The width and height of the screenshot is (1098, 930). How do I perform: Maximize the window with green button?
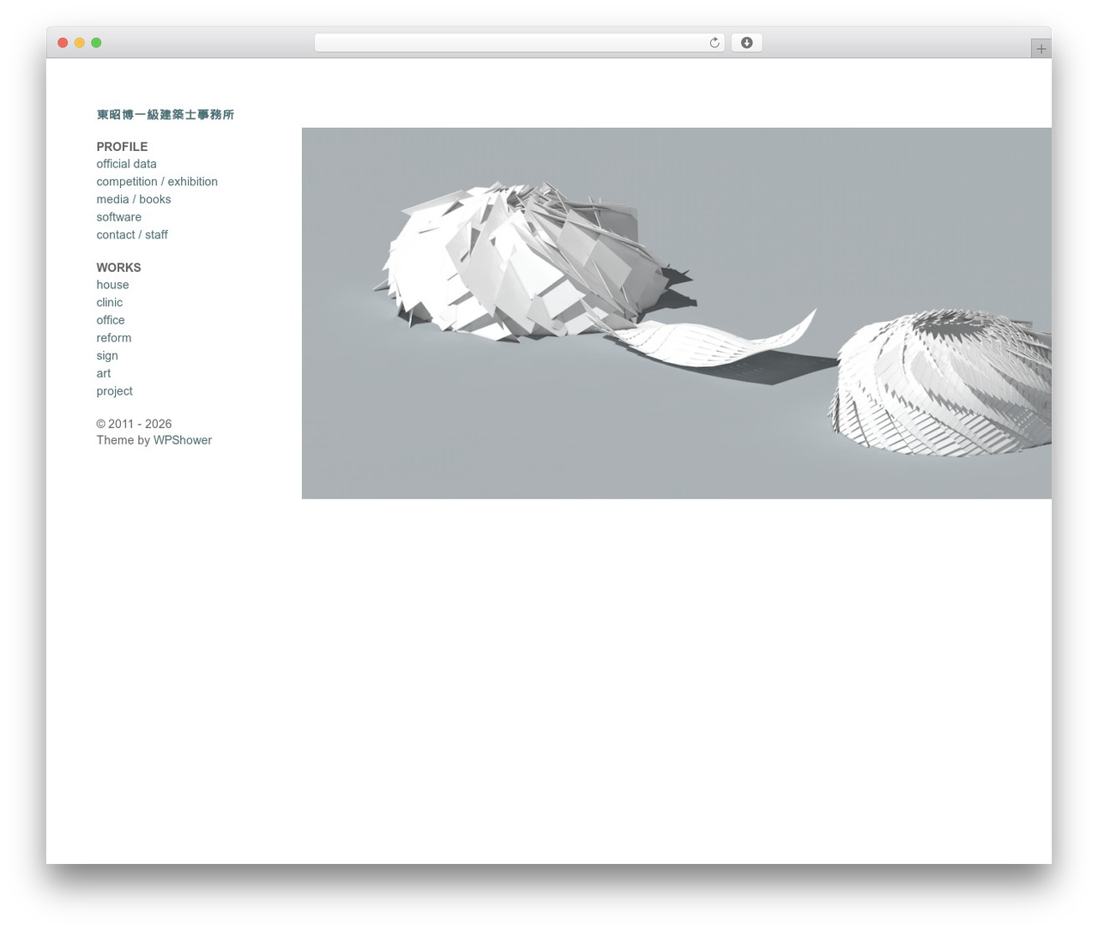click(x=96, y=43)
